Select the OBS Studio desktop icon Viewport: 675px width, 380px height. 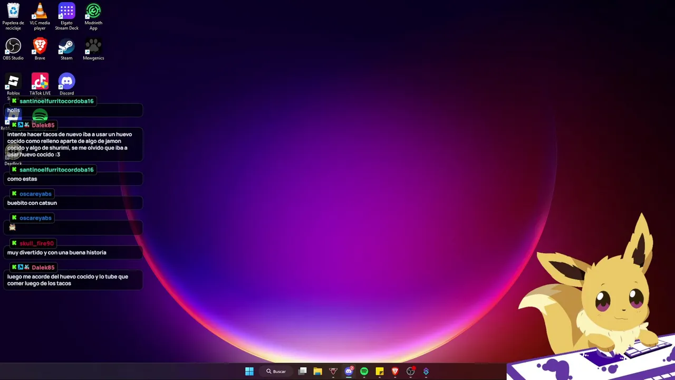pyautogui.click(x=13, y=49)
